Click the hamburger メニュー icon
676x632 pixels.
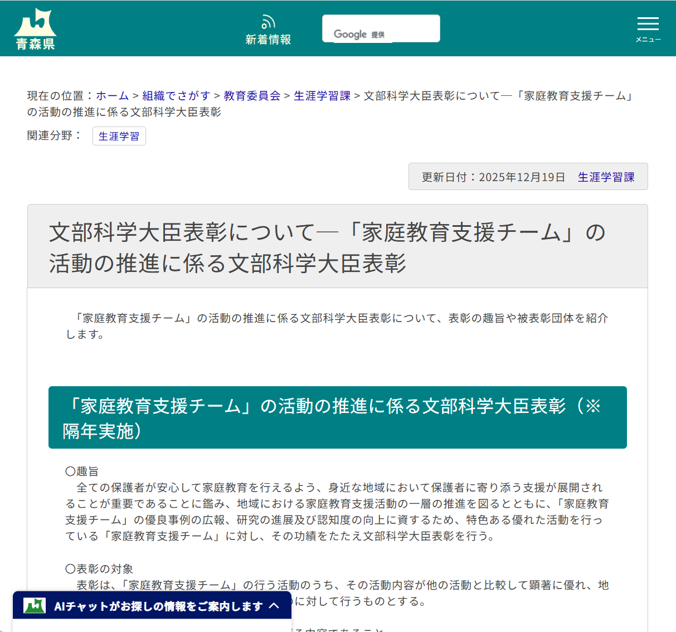click(648, 24)
